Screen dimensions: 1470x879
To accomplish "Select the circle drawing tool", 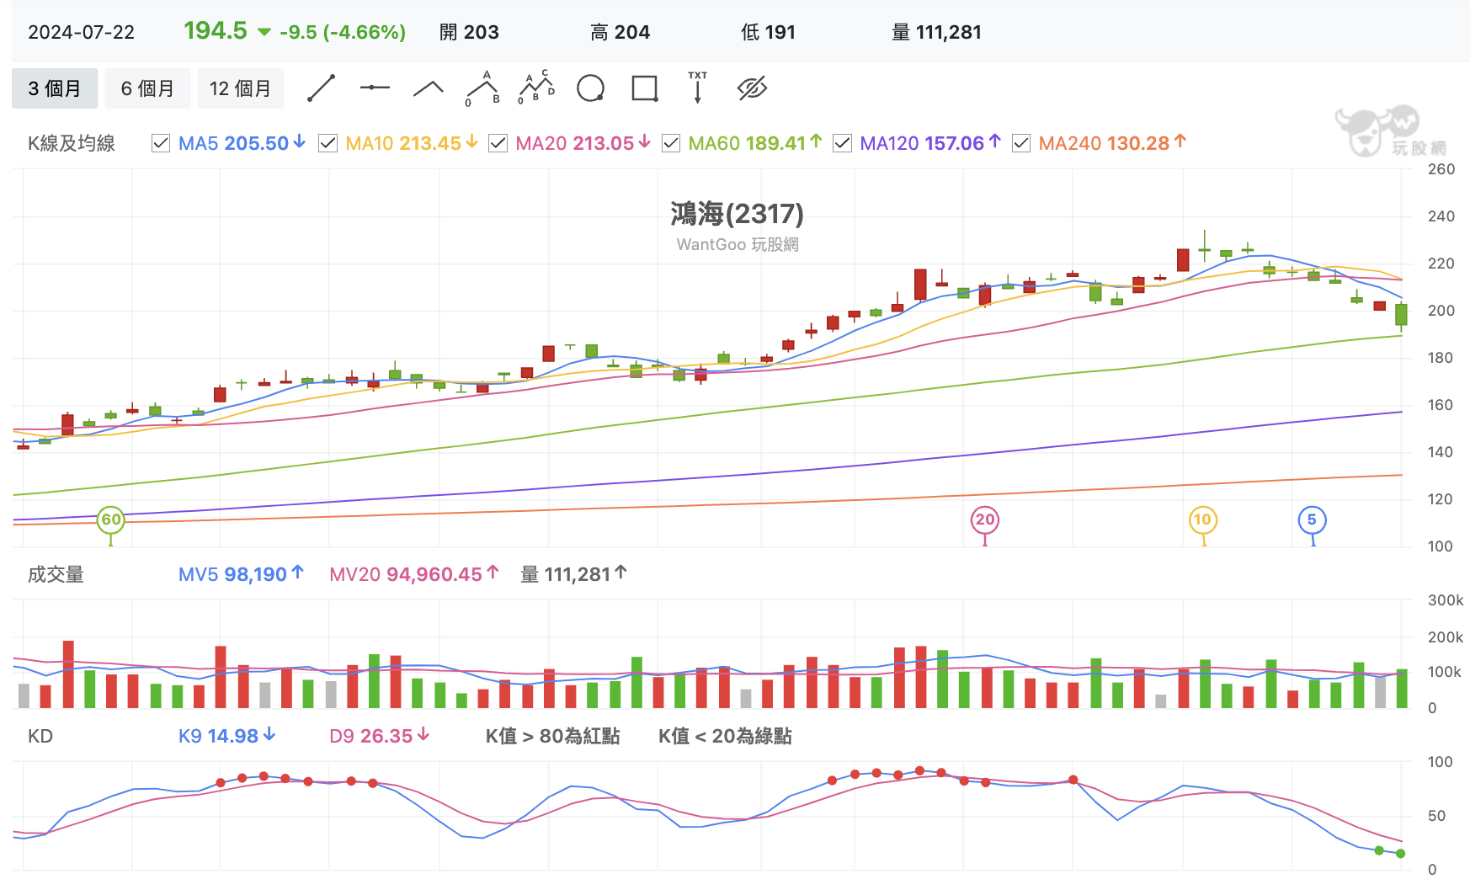I will [590, 88].
